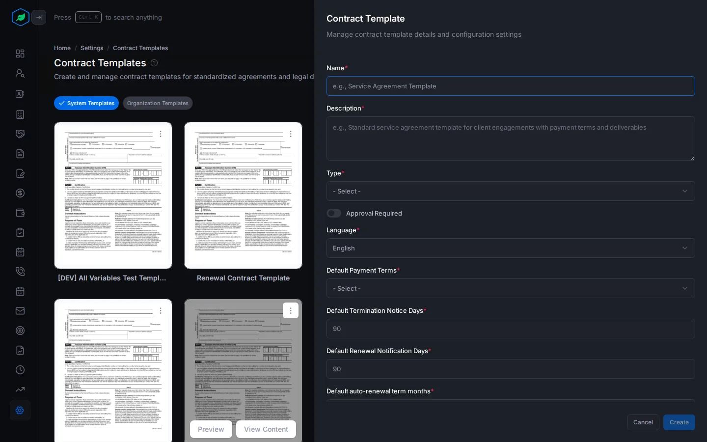Image resolution: width=707 pixels, height=442 pixels.
Task: Focus the Description text area
Action: coord(511,138)
